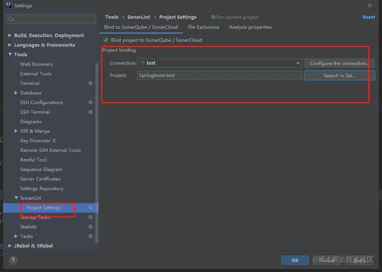Click the Project field containing Springboot-test
The width and height of the screenshot is (382, 272).
(219, 75)
